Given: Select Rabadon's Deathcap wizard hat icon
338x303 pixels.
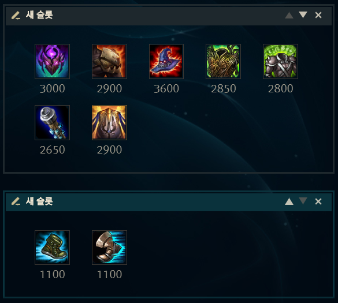Looking at the screenshot, I should [x=166, y=61].
